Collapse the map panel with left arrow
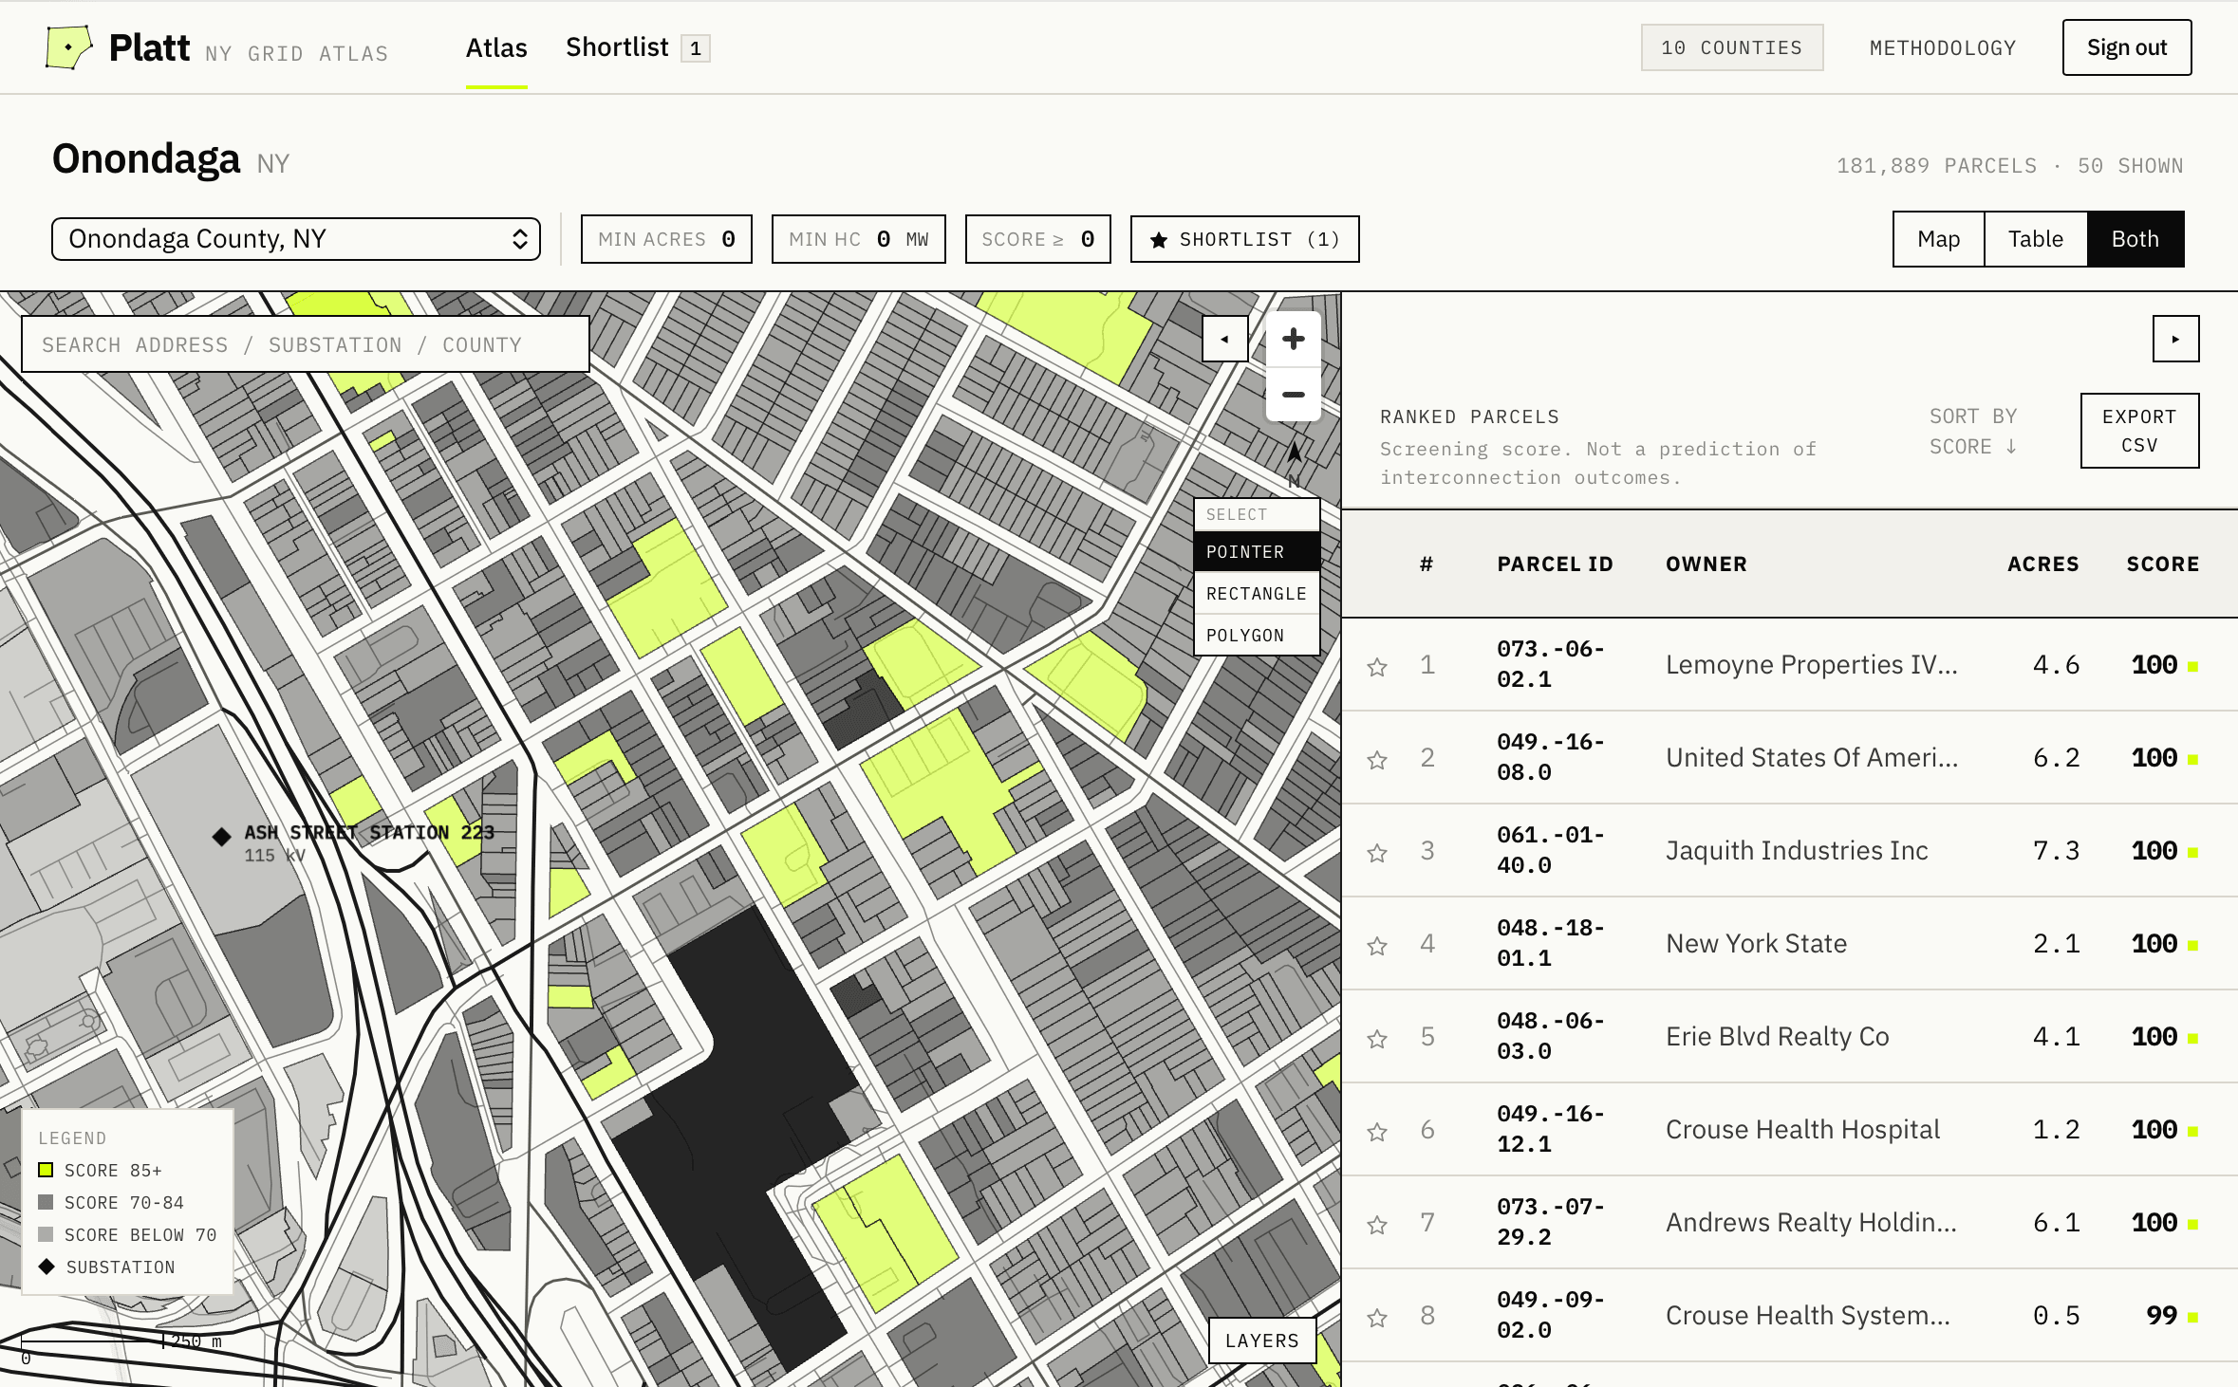Image resolution: width=2238 pixels, height=1387 pixels. (x=1224, y=339)
